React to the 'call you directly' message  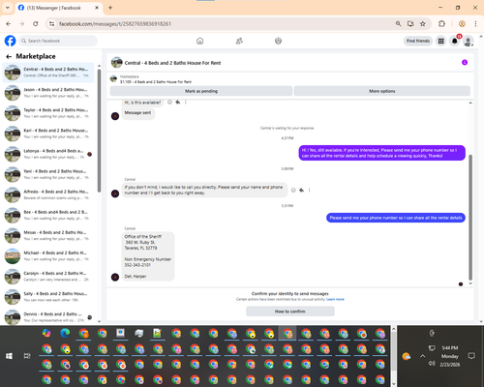pos(293,191)
